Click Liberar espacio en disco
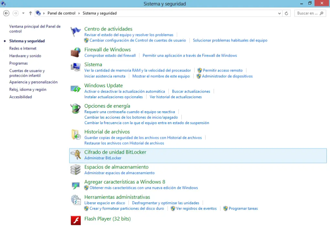This screenshot has width=330, height=235. coord(105,203)
